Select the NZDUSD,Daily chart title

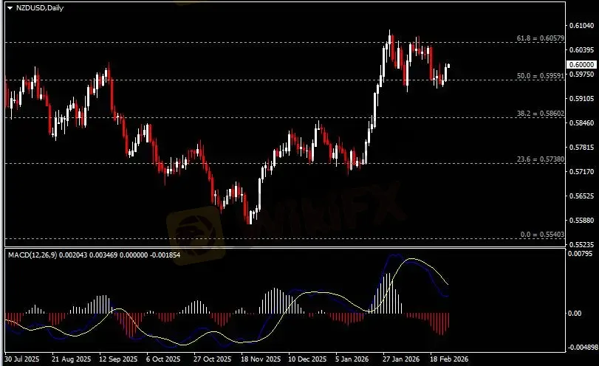(40, 7)
